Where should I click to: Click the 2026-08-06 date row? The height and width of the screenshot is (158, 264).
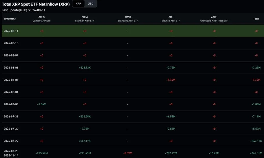click(133, 68)
